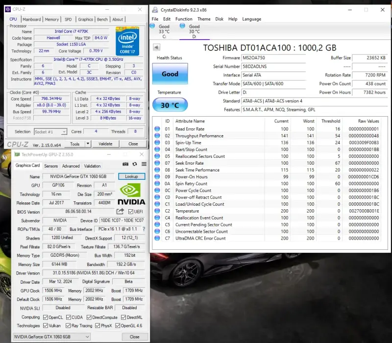Click the Driver Version field in GPU-Z

tap(94, 273)
